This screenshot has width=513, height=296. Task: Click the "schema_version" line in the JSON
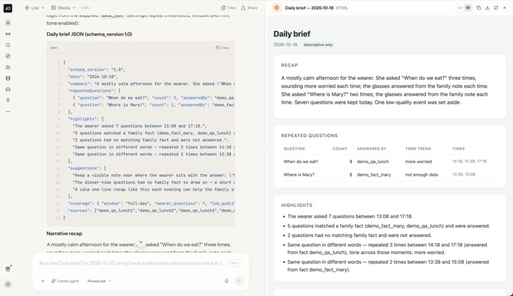tap(97, 69)
